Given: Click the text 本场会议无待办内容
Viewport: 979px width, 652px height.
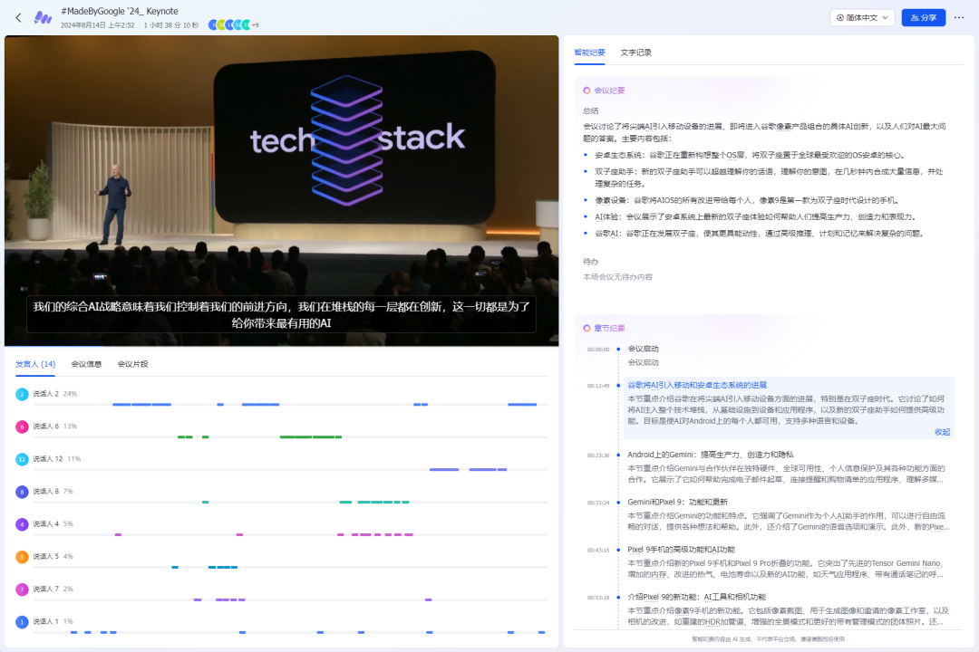Looking at the screenshot, I should click(617, 277).
